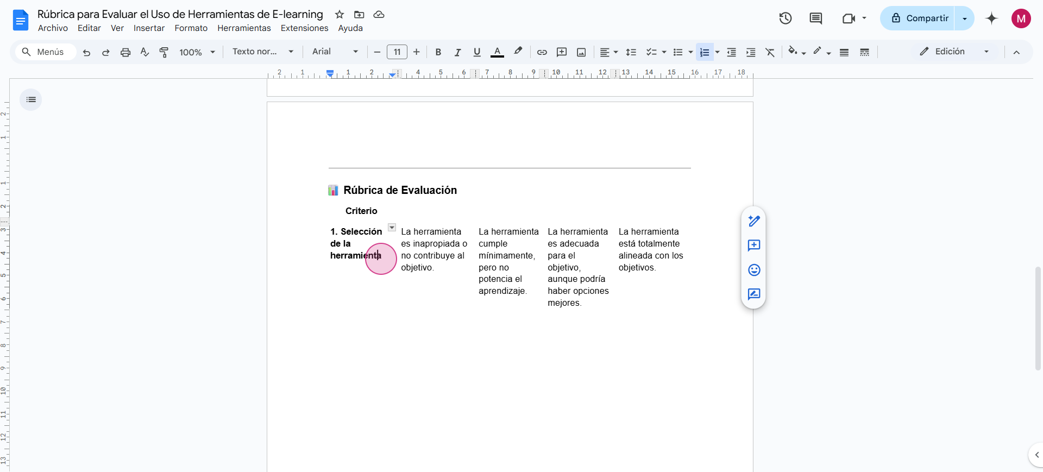
Task: Print the document
Action: (x=125, y=52)
